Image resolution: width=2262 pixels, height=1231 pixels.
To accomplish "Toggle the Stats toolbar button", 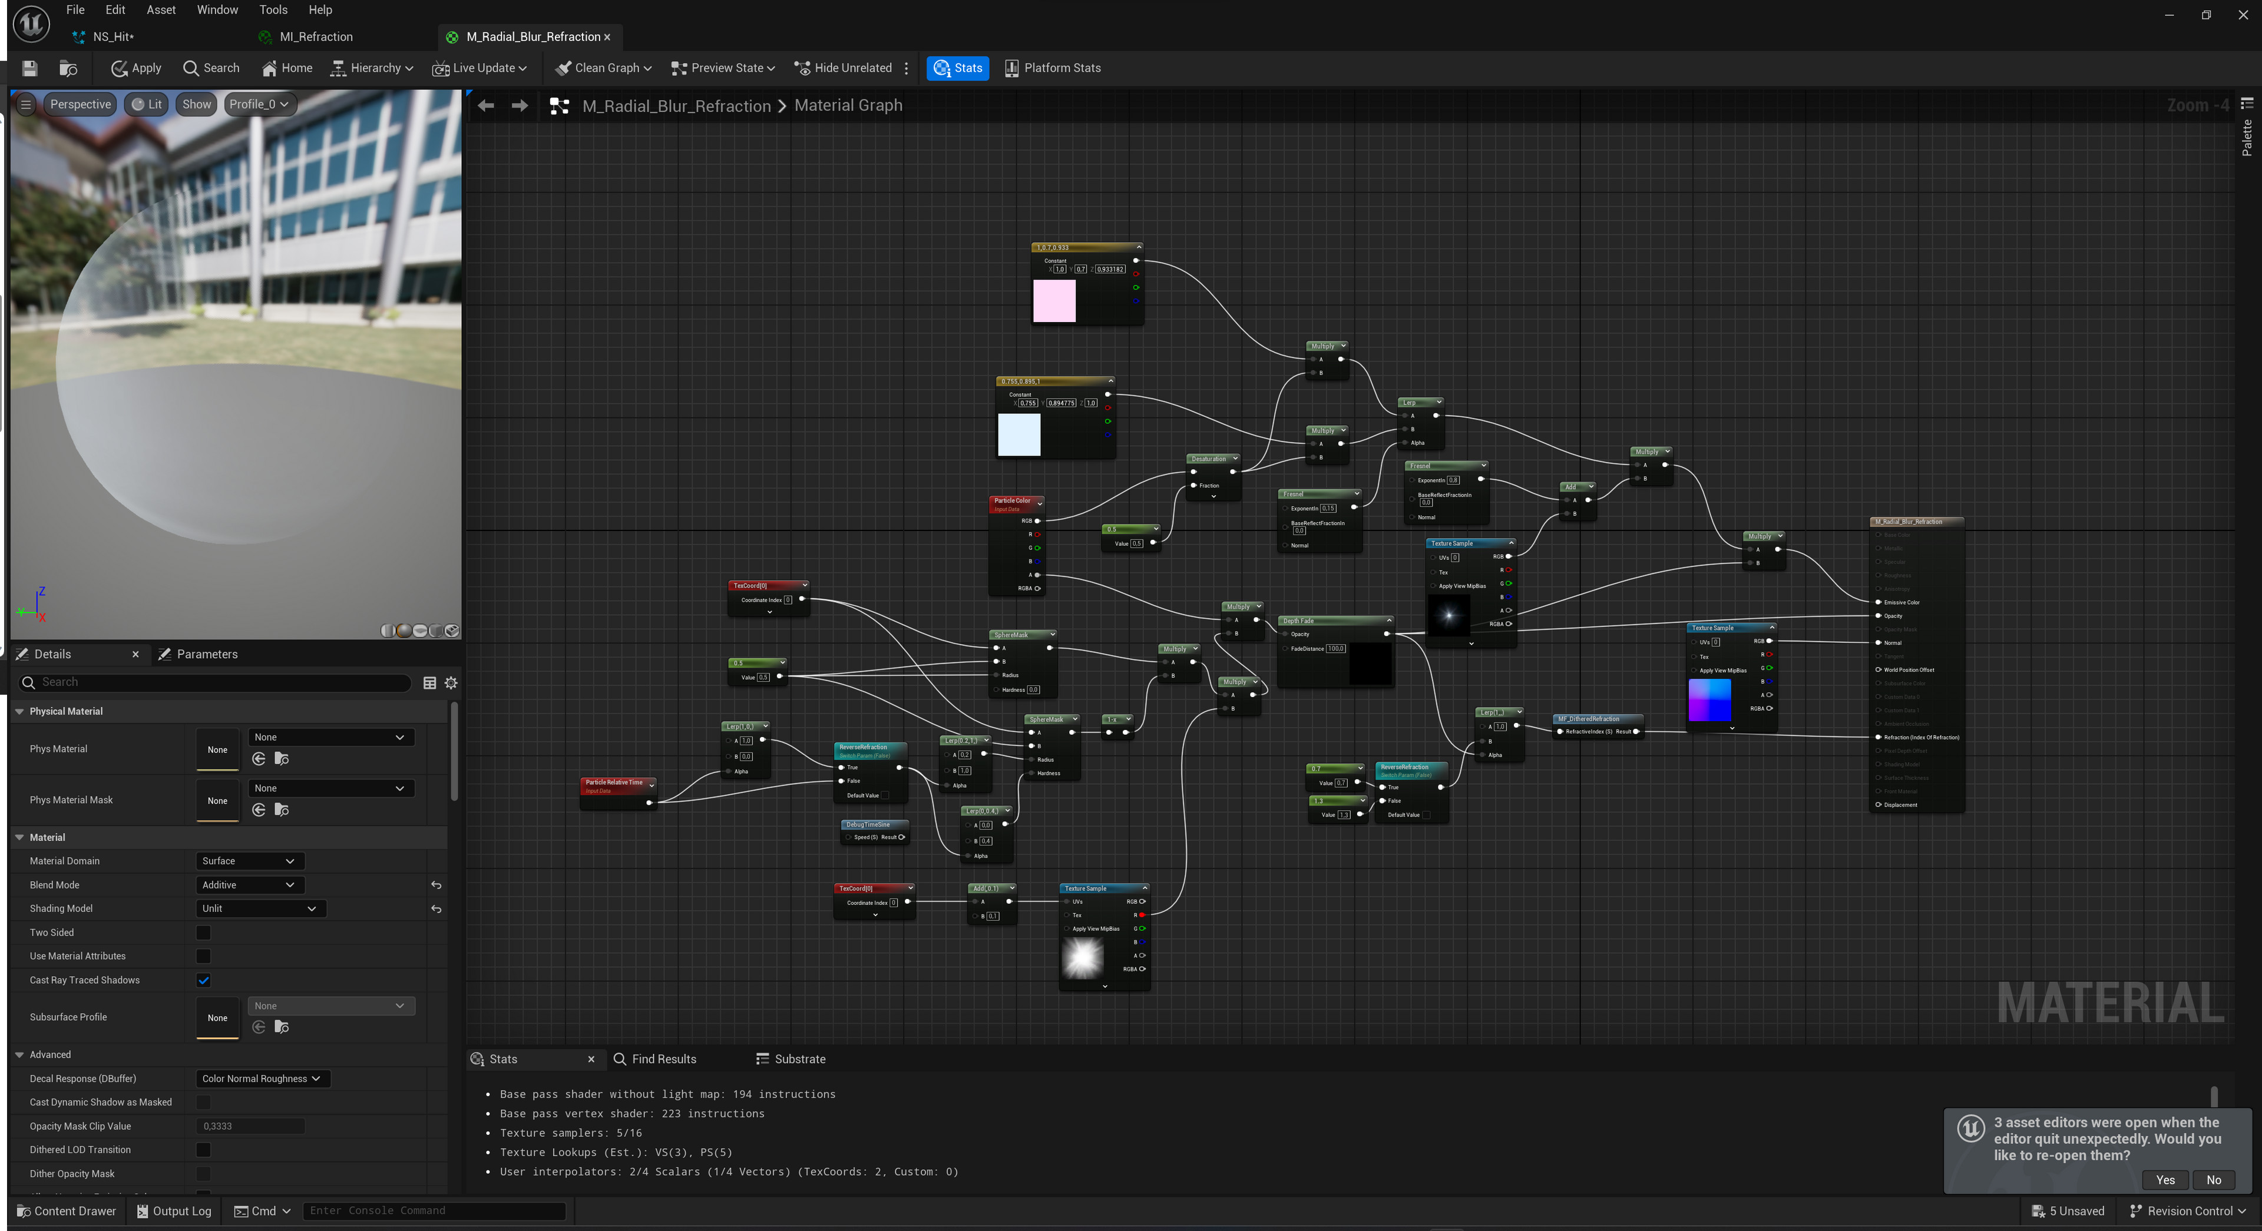I will [x=957, y=68].
